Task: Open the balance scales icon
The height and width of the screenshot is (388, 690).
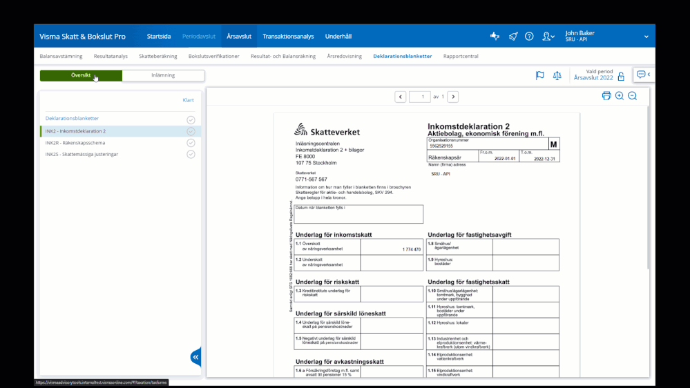Action: [x=557, y=75]
